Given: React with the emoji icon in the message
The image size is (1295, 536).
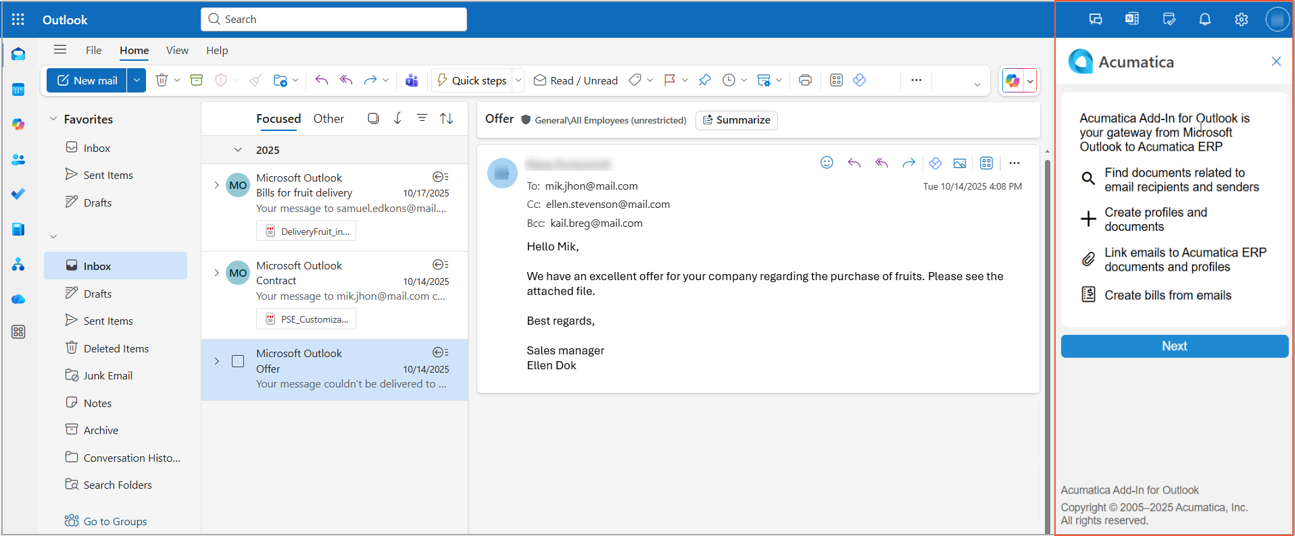Looking at the screenshot, I should tap(827, 163).
